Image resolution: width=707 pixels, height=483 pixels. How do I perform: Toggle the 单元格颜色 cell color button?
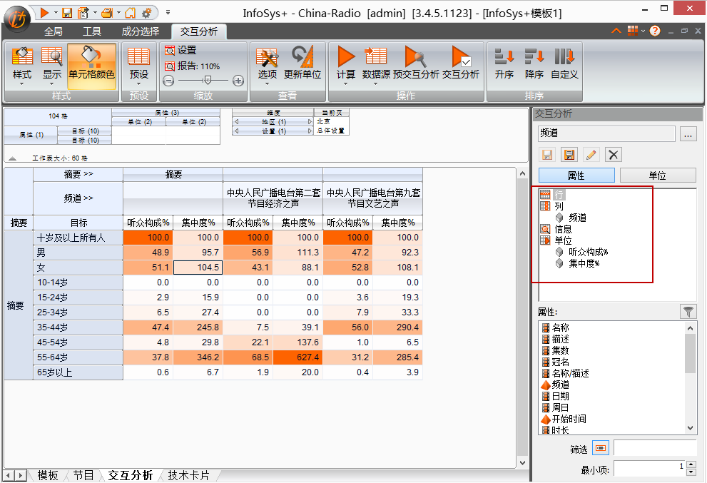point(91,66)
